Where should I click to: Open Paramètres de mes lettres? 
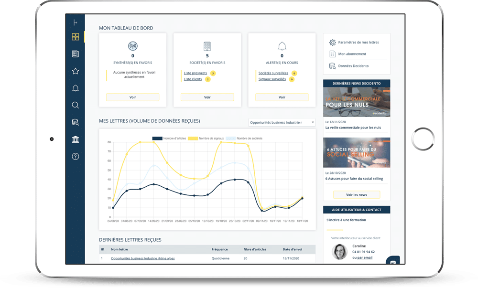tap(358, 42)
